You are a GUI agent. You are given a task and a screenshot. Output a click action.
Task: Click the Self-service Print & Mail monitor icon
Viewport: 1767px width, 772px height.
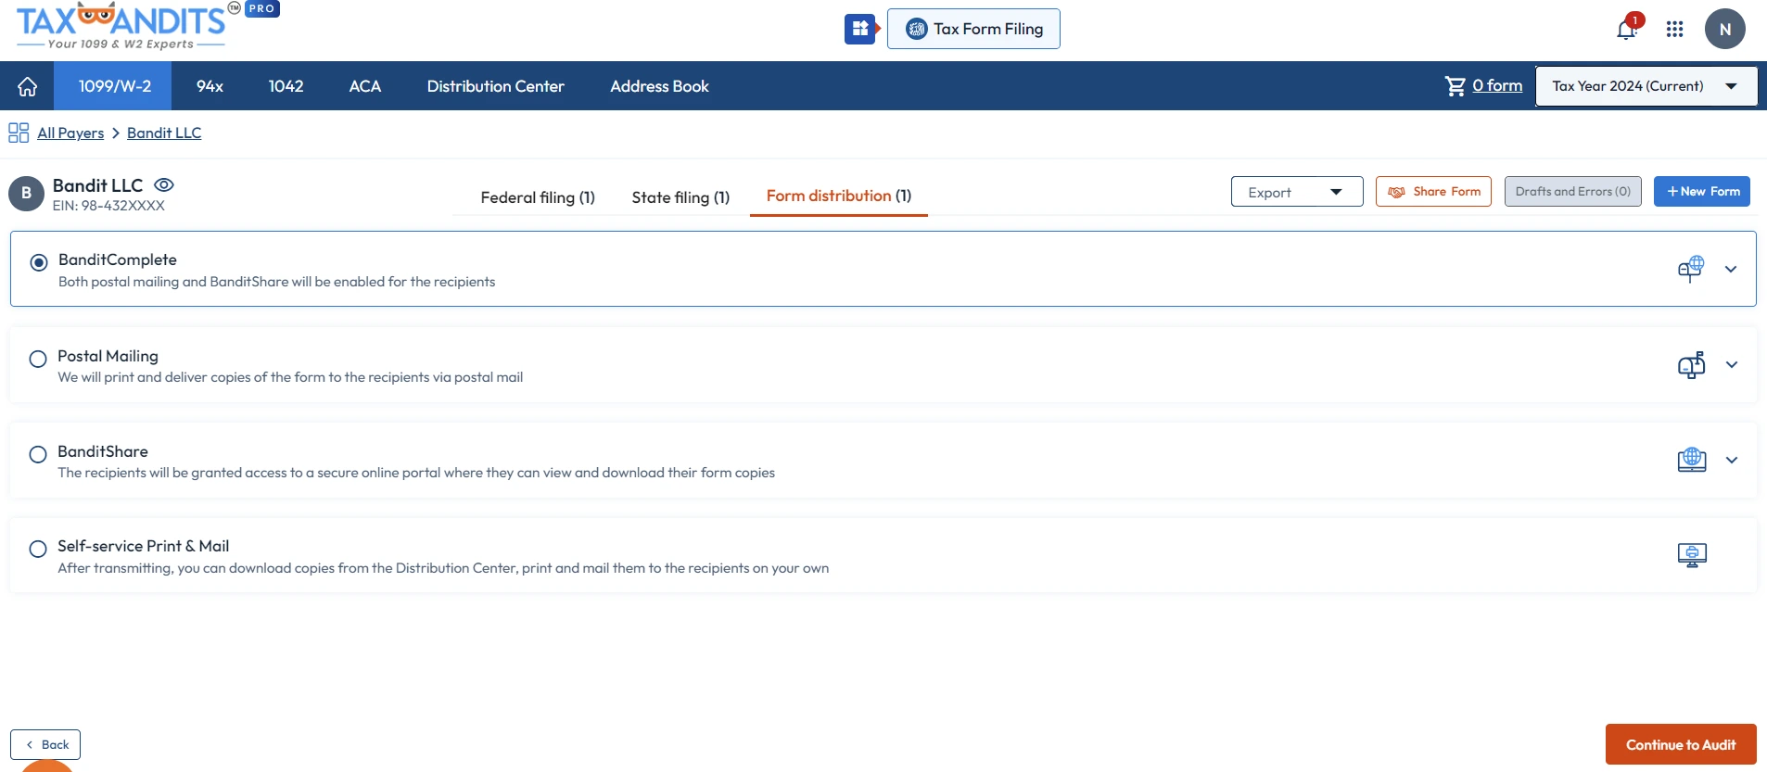(x=1692, y=555)
